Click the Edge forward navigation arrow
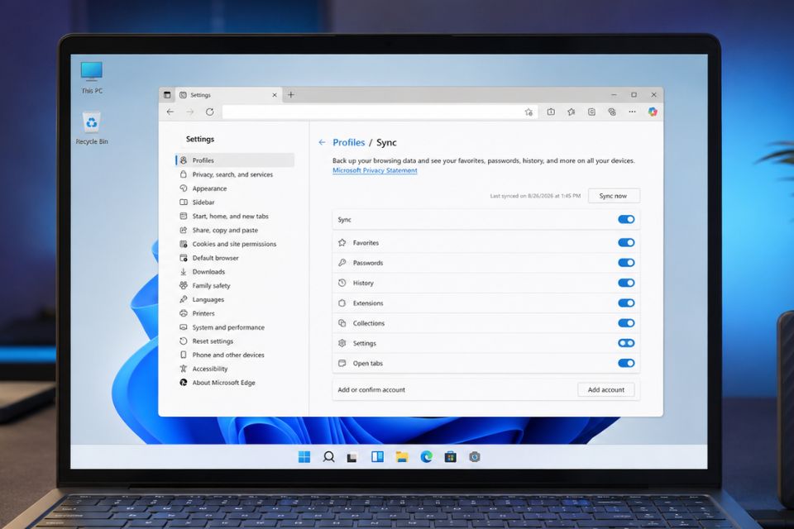This screenshot has width=794, height=529. pyautogui.click(x=190, y=112)
